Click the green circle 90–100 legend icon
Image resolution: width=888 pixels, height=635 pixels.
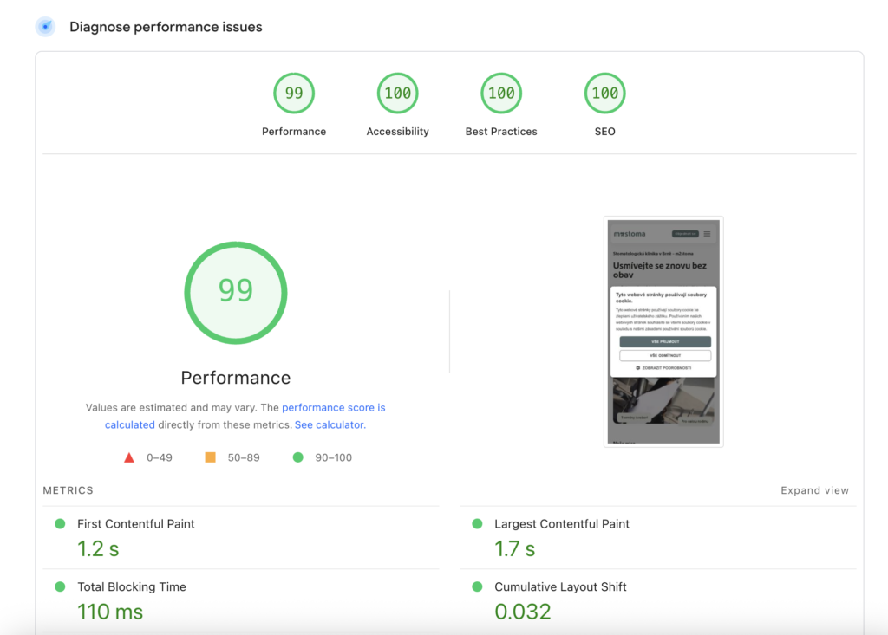298,457
